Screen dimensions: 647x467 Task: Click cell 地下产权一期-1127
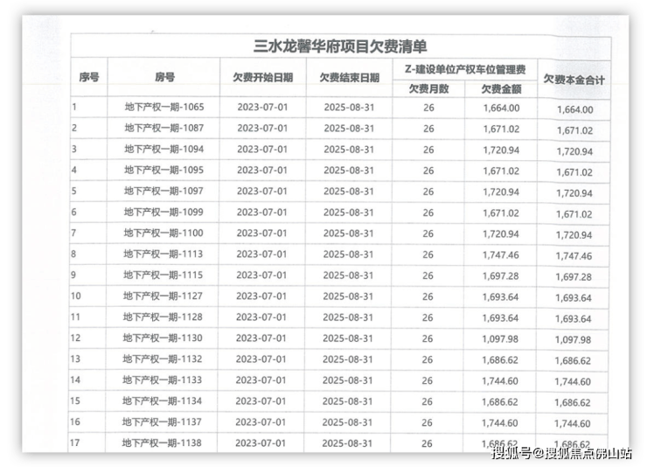pos(163,296)
